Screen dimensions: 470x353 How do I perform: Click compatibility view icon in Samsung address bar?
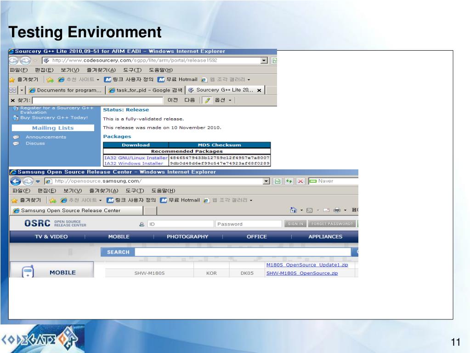click(277, 181)
